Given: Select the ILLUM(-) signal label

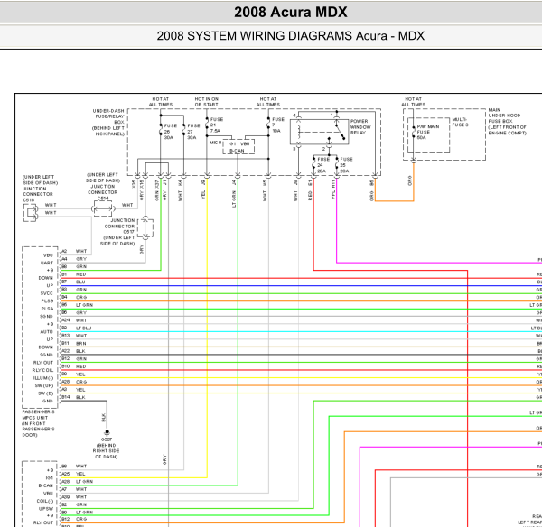Looking at the screenshot, I should point(43,378).
